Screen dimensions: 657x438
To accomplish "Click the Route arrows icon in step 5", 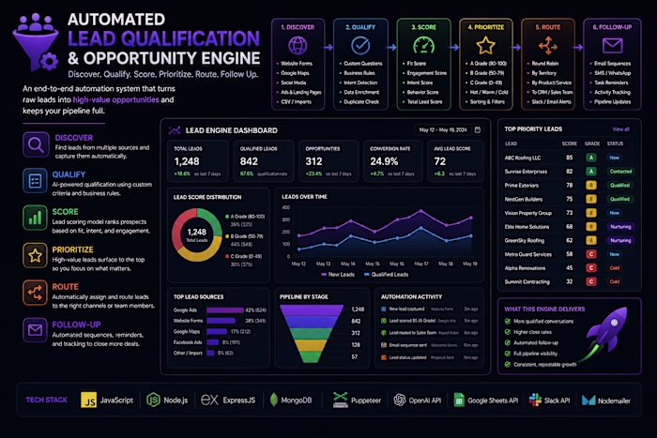I will (548, 46).
